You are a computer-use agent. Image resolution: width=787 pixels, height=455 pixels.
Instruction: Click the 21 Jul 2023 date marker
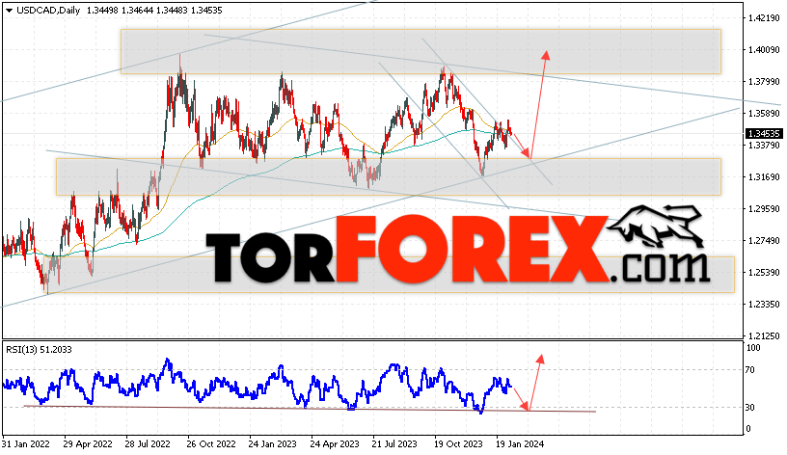click(x=394, y=444)
